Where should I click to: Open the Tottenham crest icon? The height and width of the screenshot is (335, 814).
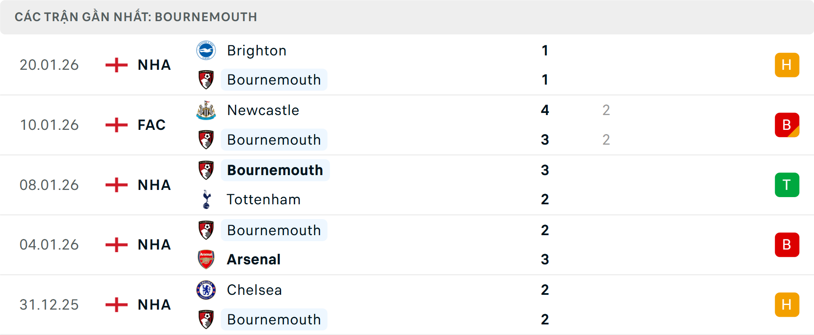click(206, 199)
